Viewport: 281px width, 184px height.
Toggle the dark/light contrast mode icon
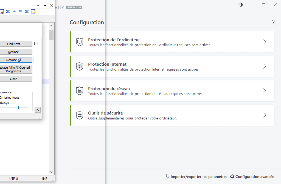(241, 5)
